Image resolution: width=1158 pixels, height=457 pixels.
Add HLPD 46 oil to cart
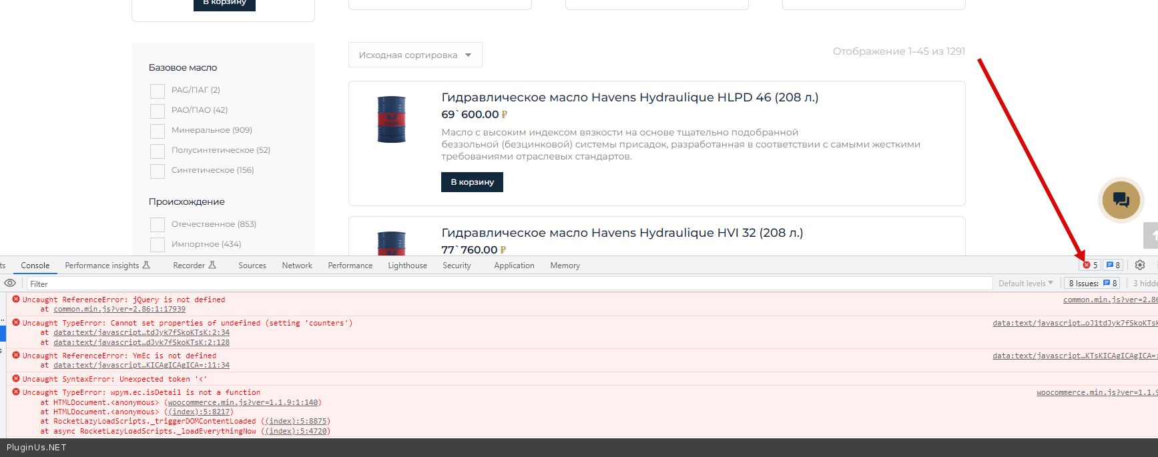(x=472, y=182)
